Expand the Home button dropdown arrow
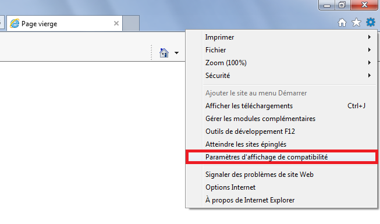Image resolution: width=380 pixels, height=224 pixels. 177,52
